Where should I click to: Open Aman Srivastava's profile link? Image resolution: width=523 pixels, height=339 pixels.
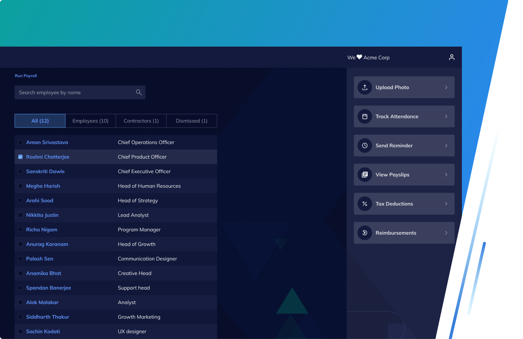click(x=47, y=142)
